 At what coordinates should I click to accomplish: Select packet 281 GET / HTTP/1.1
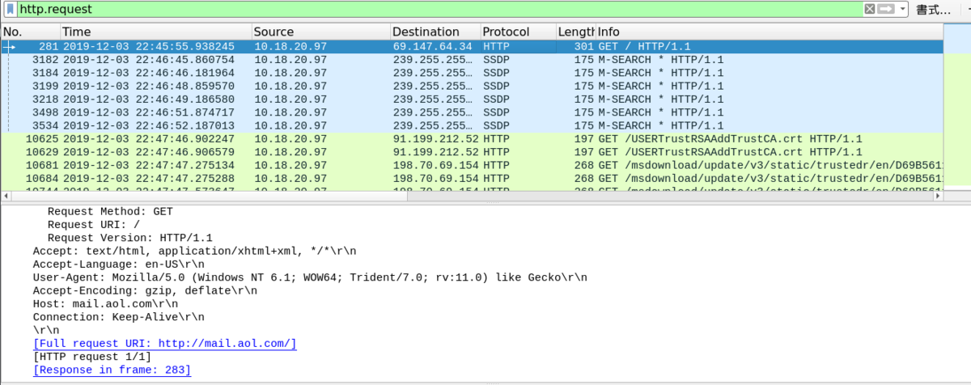[472, 47]
